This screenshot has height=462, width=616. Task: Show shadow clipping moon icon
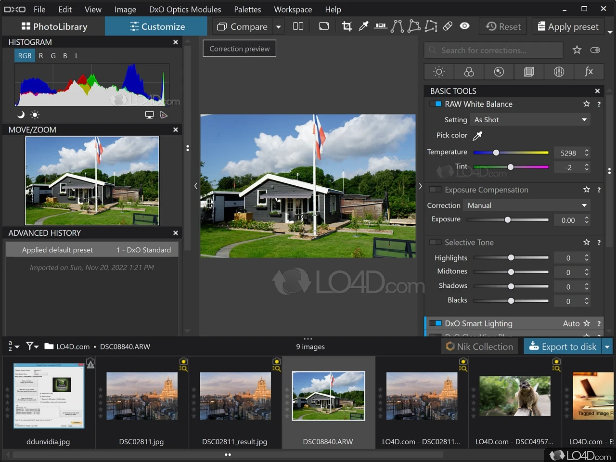tap(21, 115)
